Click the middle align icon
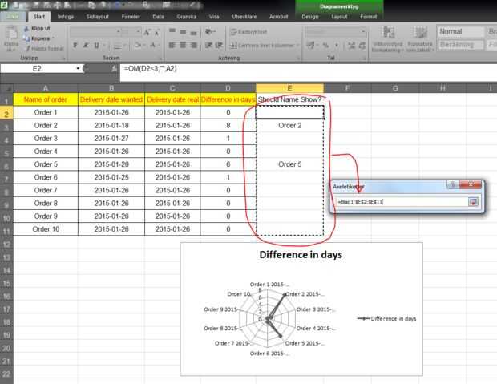The width and height of the screenshot is (497, 384). point(183,31)
